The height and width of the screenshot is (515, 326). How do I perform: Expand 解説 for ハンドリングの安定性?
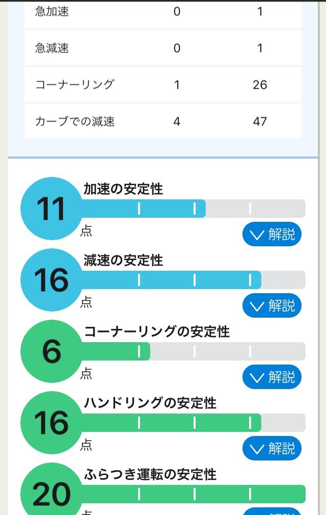click(x=272, y=448)
